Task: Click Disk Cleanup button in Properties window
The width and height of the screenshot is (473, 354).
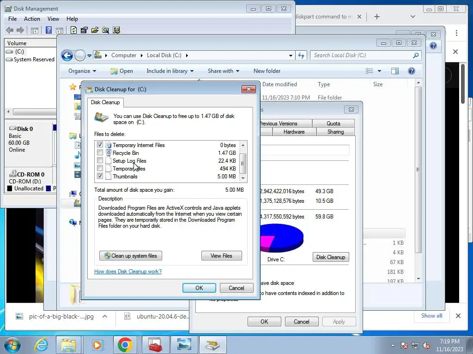Action: click(331, 257)
